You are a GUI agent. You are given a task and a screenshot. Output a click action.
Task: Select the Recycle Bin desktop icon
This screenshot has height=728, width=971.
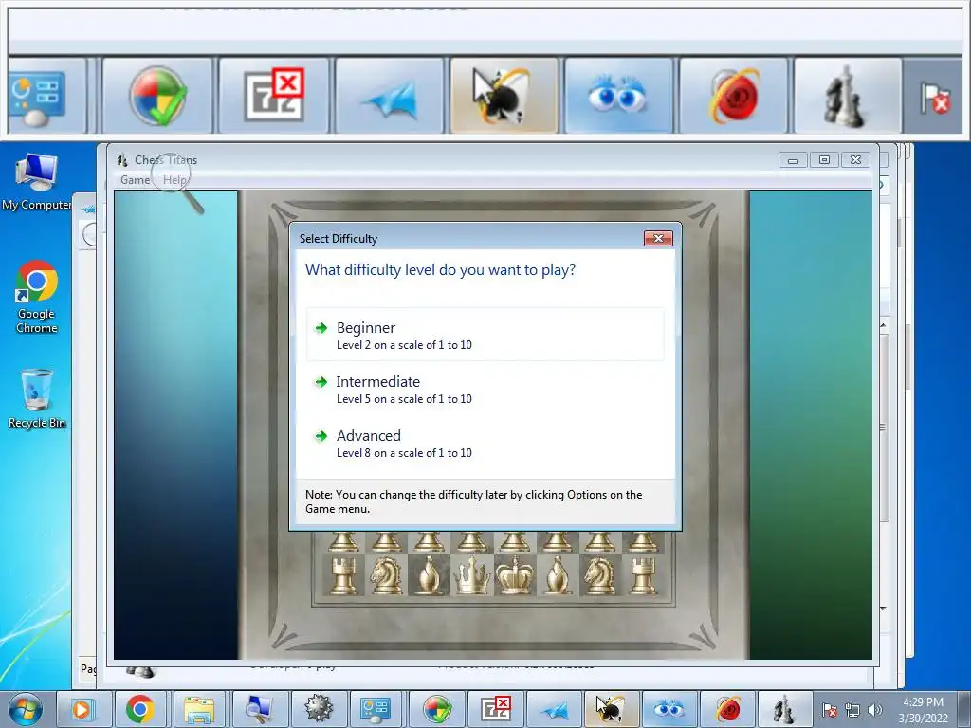(x=37, y=399)
